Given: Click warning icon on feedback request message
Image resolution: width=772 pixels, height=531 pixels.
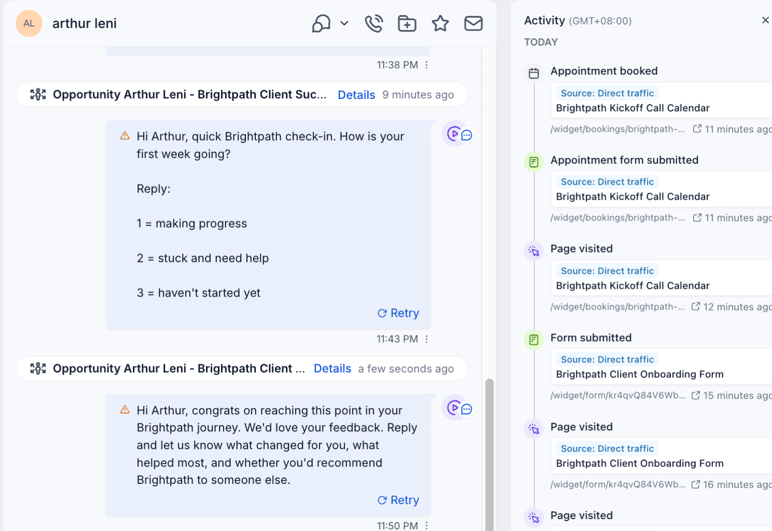Looking at the screenshot, I should [125, 410].
